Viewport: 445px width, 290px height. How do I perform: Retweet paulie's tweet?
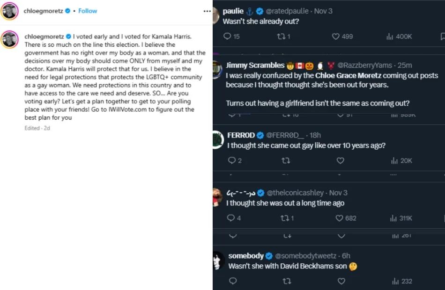281,36
